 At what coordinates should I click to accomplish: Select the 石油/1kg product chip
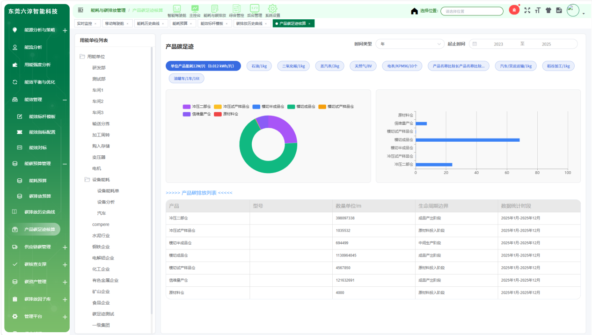pos(259,66)
